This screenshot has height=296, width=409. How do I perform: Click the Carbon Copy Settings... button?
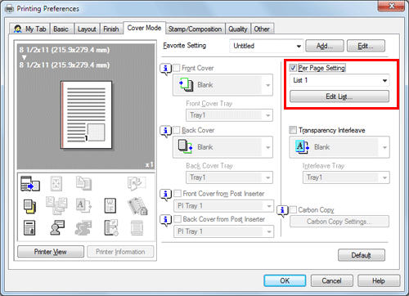(339, 222)
